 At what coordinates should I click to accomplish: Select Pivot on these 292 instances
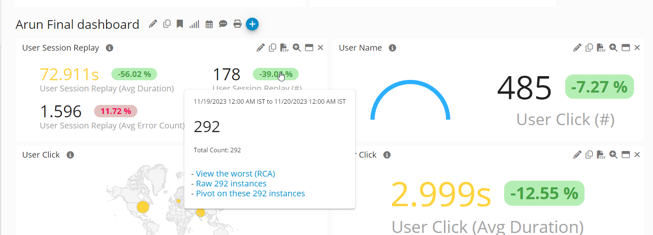pos(250,193)
